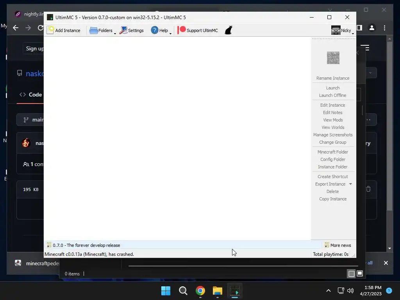Open the Config Folder
Viewport: 400px width, 300px height.
333,159
